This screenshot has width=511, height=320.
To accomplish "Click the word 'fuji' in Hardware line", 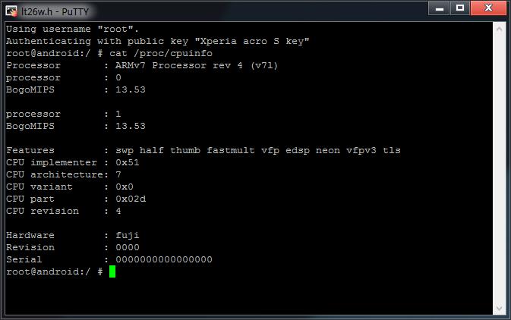I will pos(128,235).
